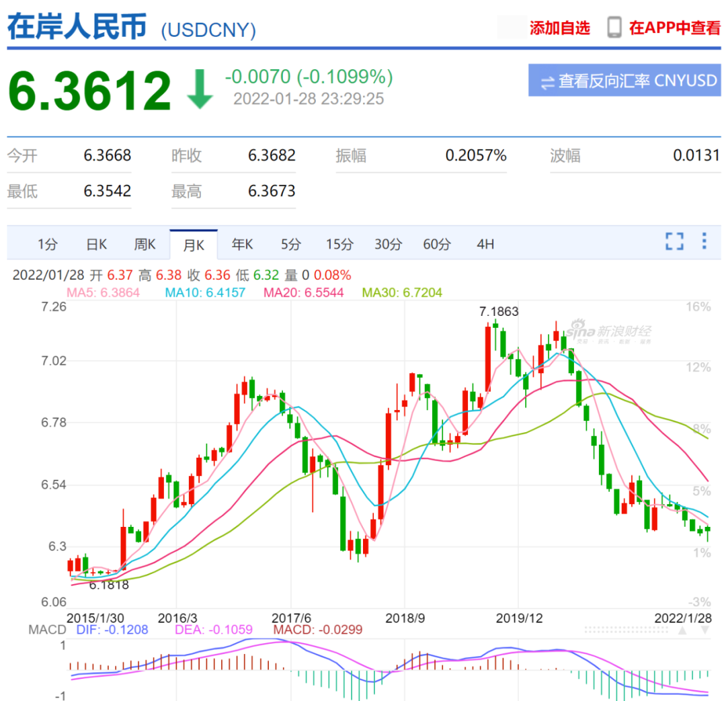Click the (USDCNY) symbol text
Image resolution: width=726 pixels, height=701 pixels.
(x=208, y=30)
